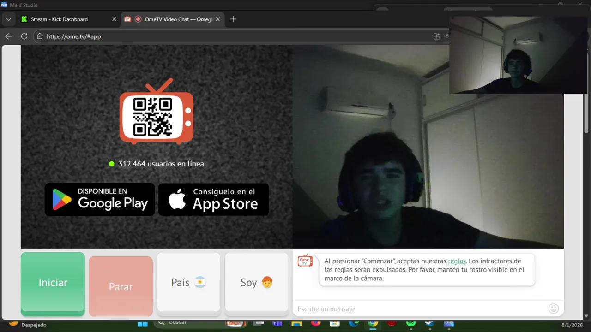View site information icon in address bar
Image resolution: width=591 pixels, height=332 pixels.
click(40, 36)
